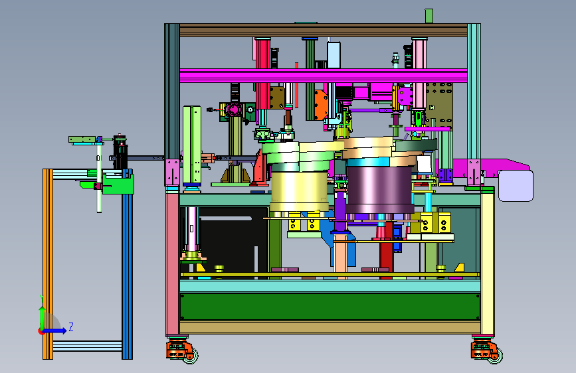Image resolution: width=576 pixels, height=373 pixels.
Task: Select the left orange caster wheel
Action: click(x=182, y=350)
